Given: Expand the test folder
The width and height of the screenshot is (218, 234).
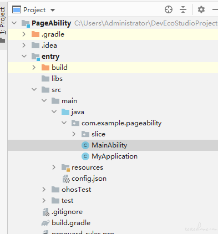Looking at the screenshot, I should coord(44,201).
